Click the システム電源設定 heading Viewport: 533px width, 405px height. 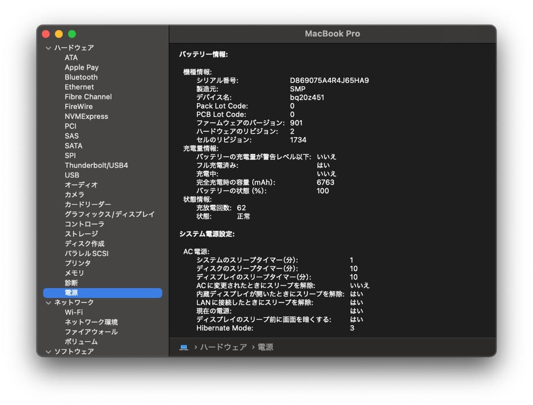coord(207,234)
